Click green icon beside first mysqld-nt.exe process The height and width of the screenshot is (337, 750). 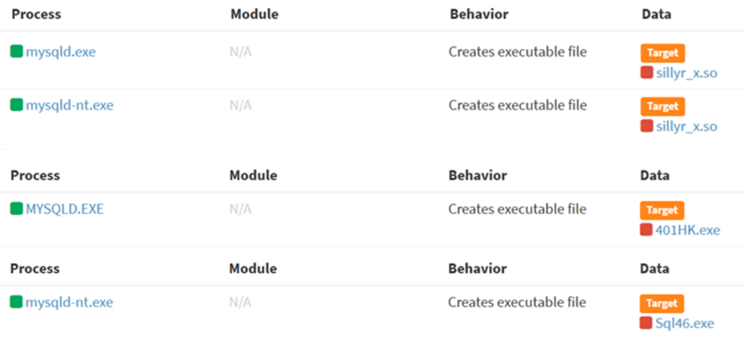pos(16,105)
